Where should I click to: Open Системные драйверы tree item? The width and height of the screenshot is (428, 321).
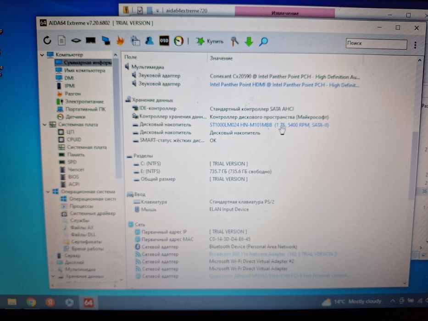(89, 213)
